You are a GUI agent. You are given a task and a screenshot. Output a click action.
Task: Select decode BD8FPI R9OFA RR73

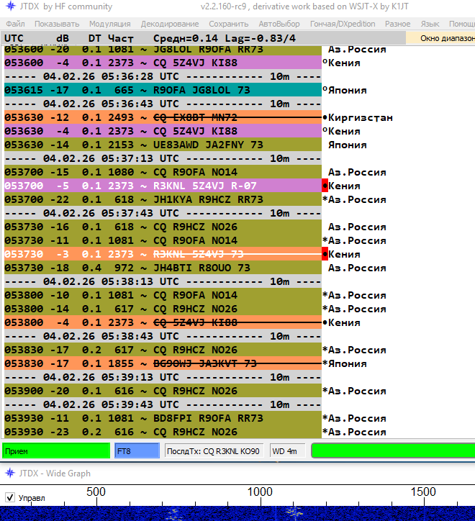click(x=163, y=418)
